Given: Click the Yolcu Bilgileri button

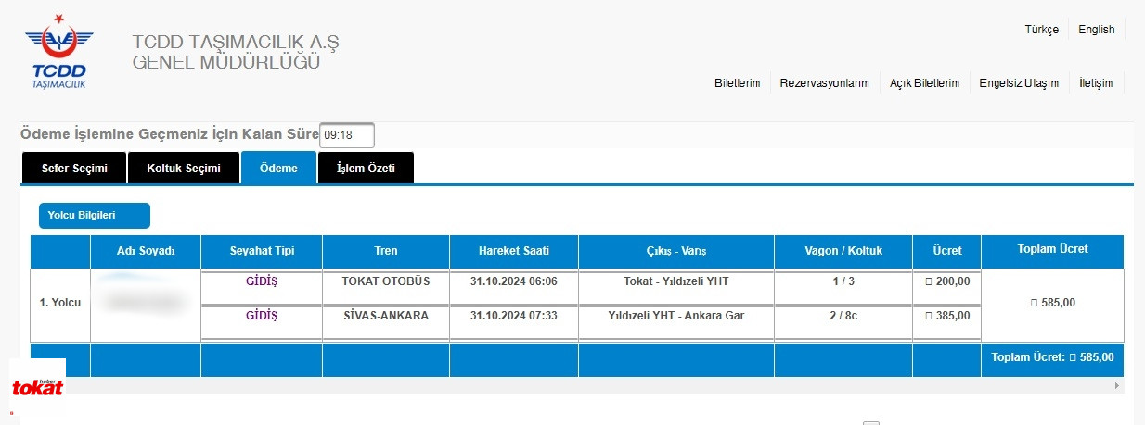Looking at the screenshot, I should [94, 216].
